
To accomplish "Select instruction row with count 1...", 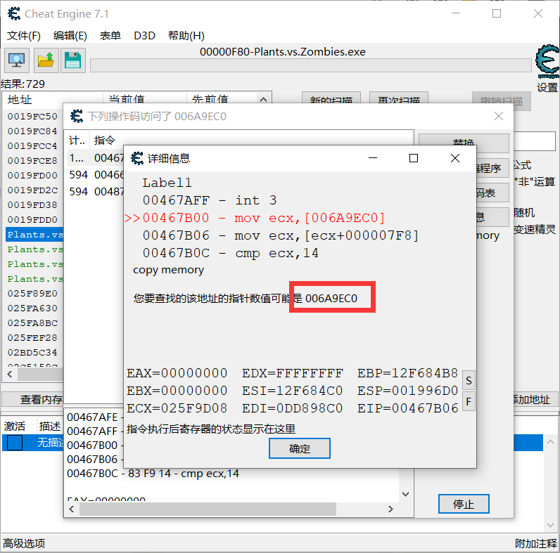I will click(x=96, y=157).
